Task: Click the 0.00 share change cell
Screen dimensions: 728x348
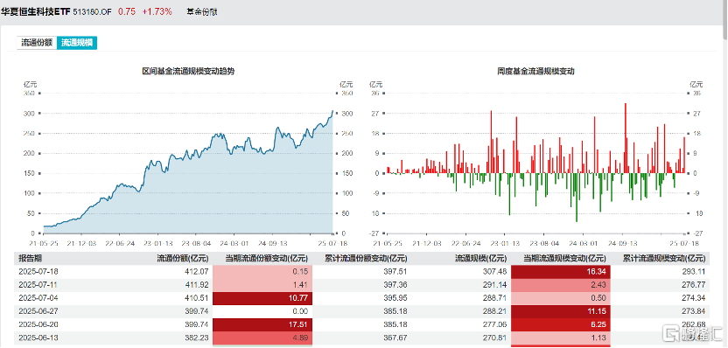Action: coord(262,311)
